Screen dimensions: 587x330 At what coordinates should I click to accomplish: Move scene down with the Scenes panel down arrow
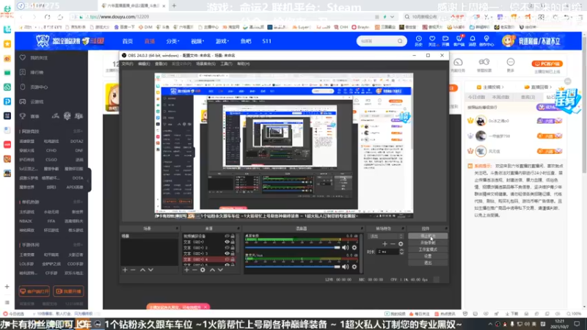[150, 270]
